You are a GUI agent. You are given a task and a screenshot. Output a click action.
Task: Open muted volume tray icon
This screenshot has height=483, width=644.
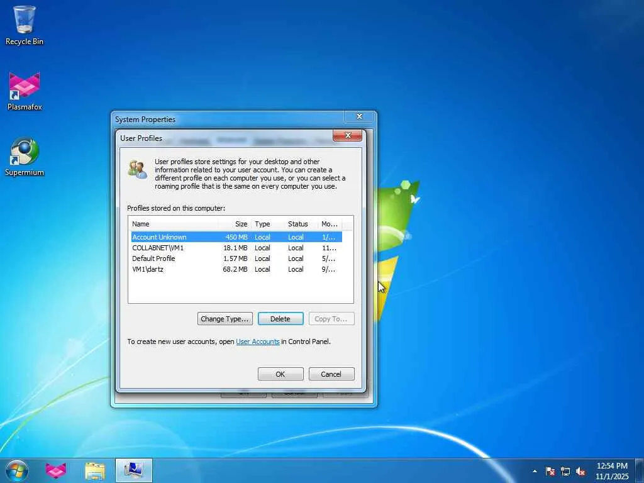pos(580,471)
